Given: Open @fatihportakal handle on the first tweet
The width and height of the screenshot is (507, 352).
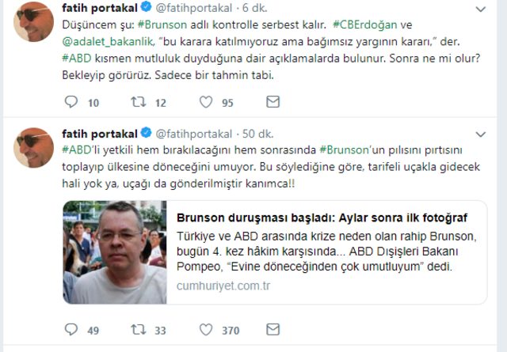Looking at the screenshot, I should coord(193,8).
